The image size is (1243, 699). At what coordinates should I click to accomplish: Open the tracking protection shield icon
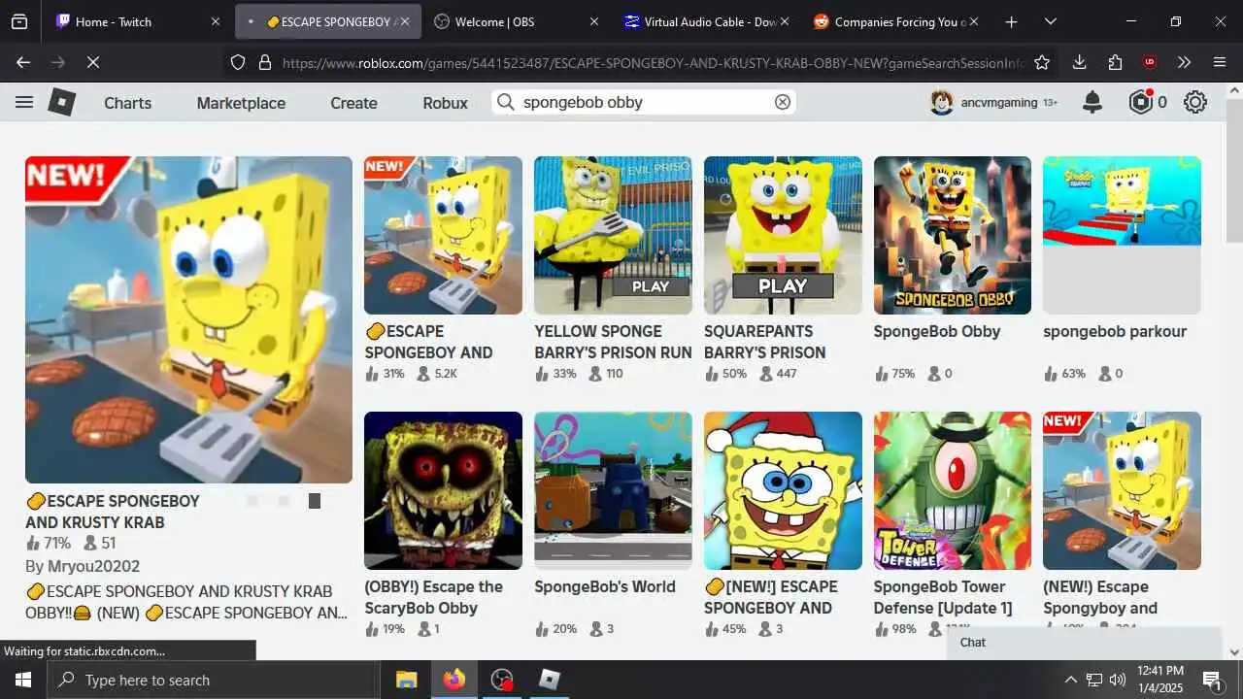pos(238,62)
